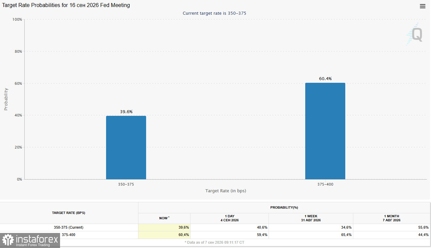
Task: Click the 'Current target rate is 350-375' subtitle
Action: (214, 13)
